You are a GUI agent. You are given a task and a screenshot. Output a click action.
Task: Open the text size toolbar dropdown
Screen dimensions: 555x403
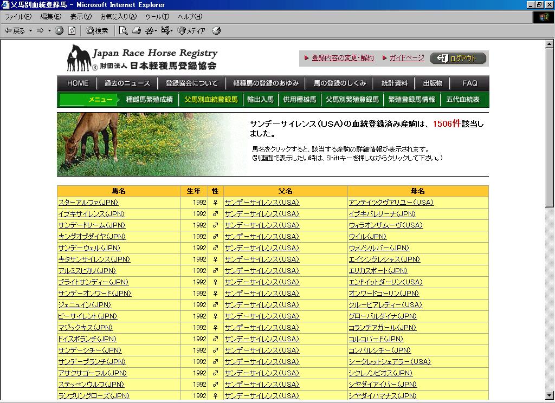[151, 31]
